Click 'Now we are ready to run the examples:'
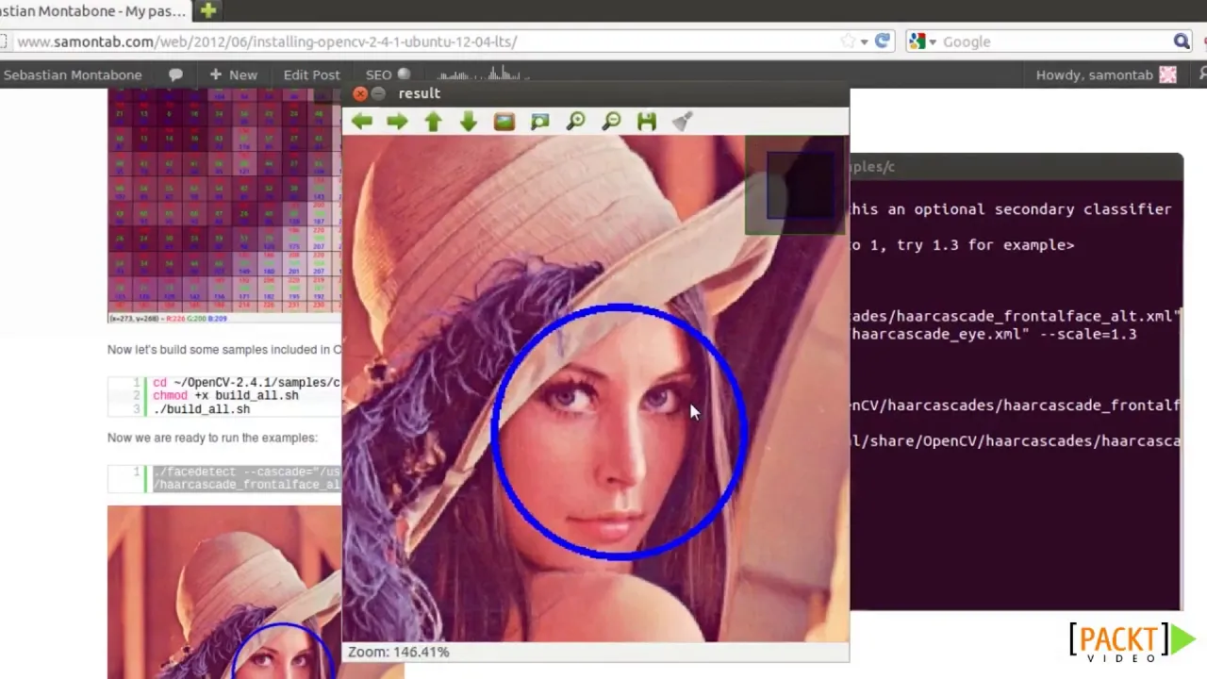The height and width of the screenshot is (679, 1207). point(212,438)
